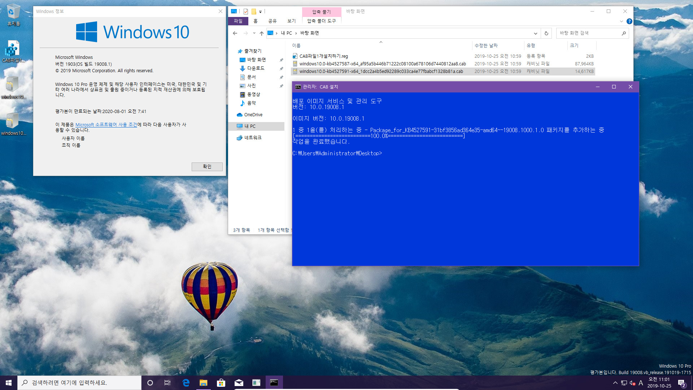Open Start menu Windows logo

[9, 383]
